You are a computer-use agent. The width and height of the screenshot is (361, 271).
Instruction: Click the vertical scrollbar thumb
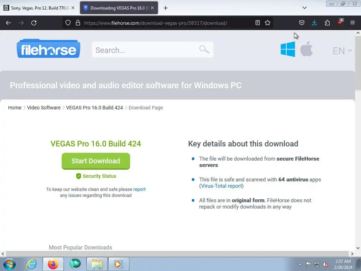point(358,63)
